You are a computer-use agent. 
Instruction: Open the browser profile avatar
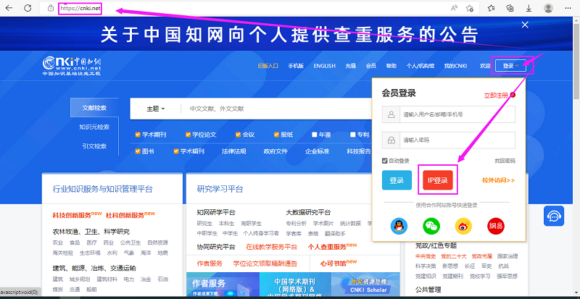pos(549,8)
